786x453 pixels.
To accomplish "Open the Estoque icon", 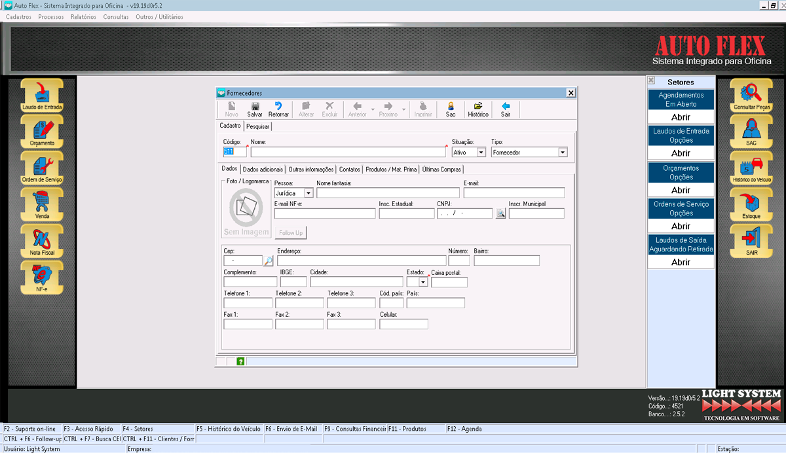I will 752,206.
